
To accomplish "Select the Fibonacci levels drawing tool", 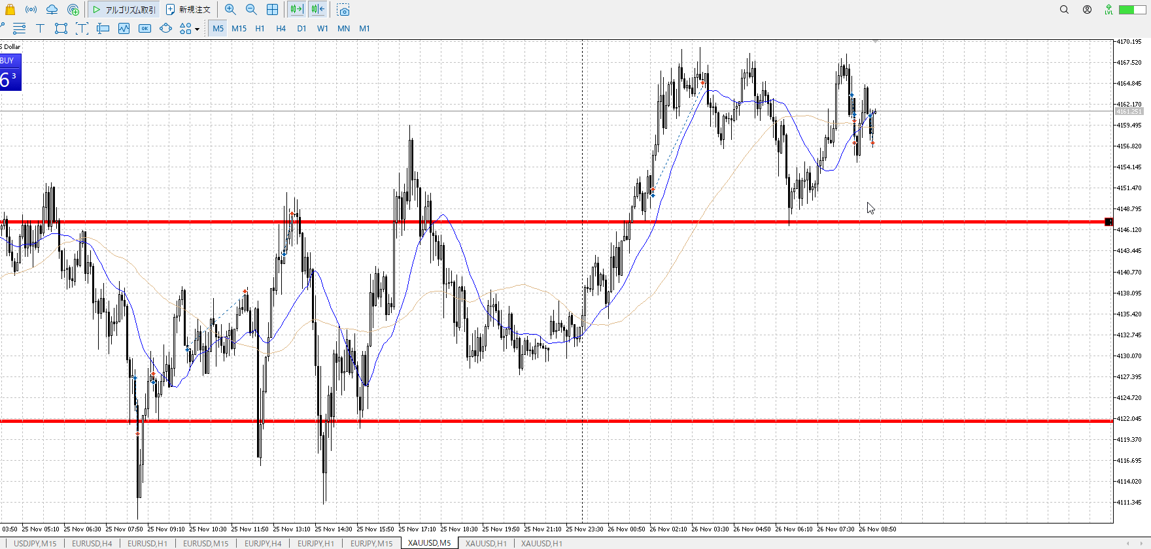I will coord(19,28).
